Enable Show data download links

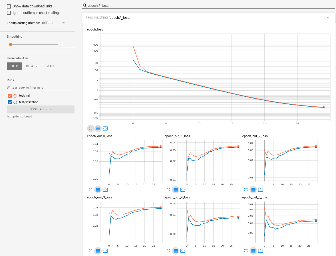9,6
